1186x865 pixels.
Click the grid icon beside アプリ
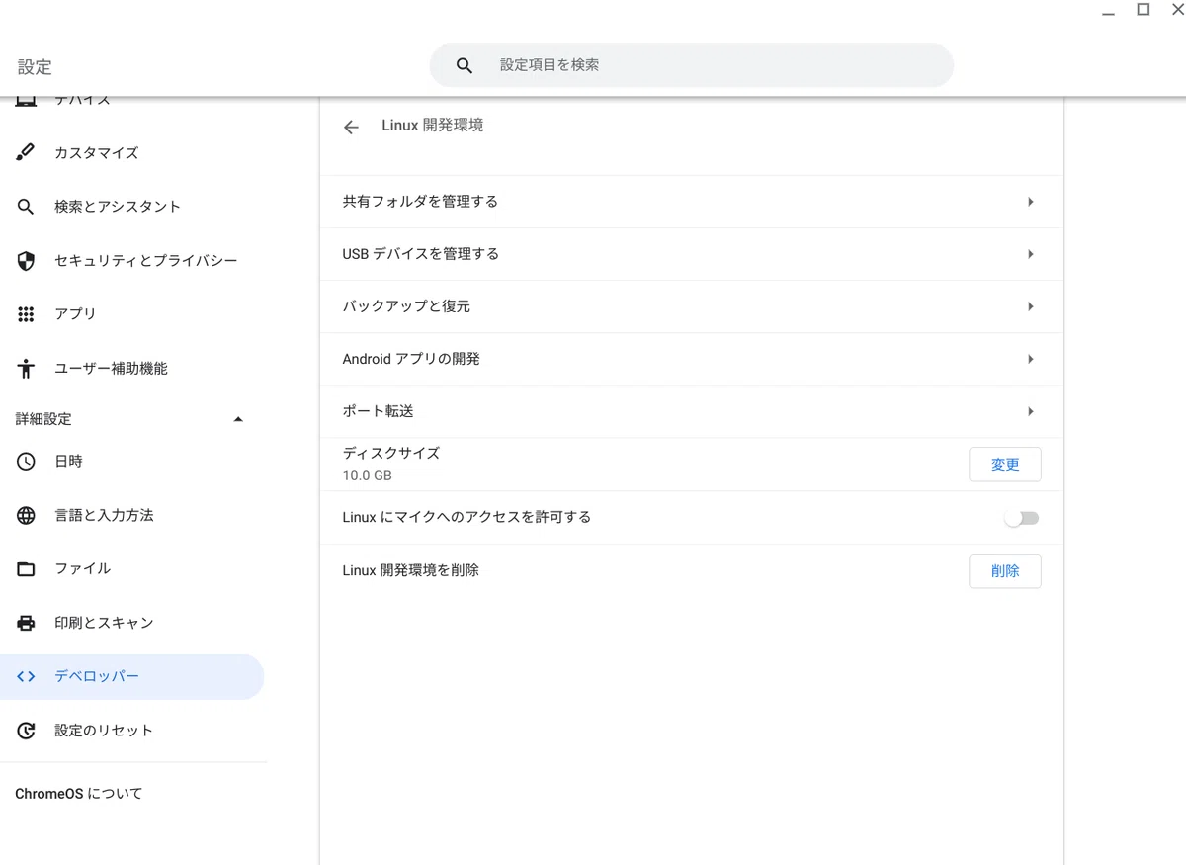pyautogui.click(x=26, y=314)
